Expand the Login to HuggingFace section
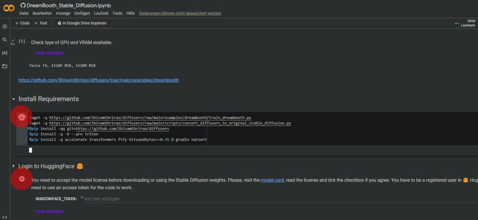 (x=13, y=166)
